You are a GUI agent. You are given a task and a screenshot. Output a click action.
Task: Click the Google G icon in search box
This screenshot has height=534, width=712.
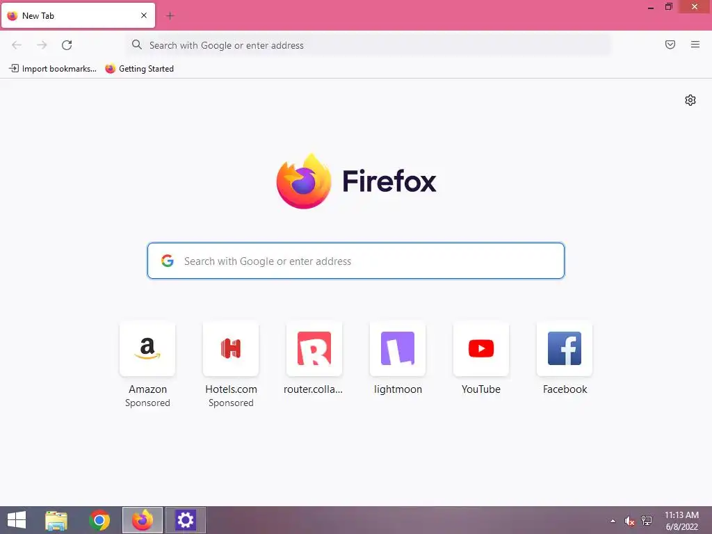[168, 261]
